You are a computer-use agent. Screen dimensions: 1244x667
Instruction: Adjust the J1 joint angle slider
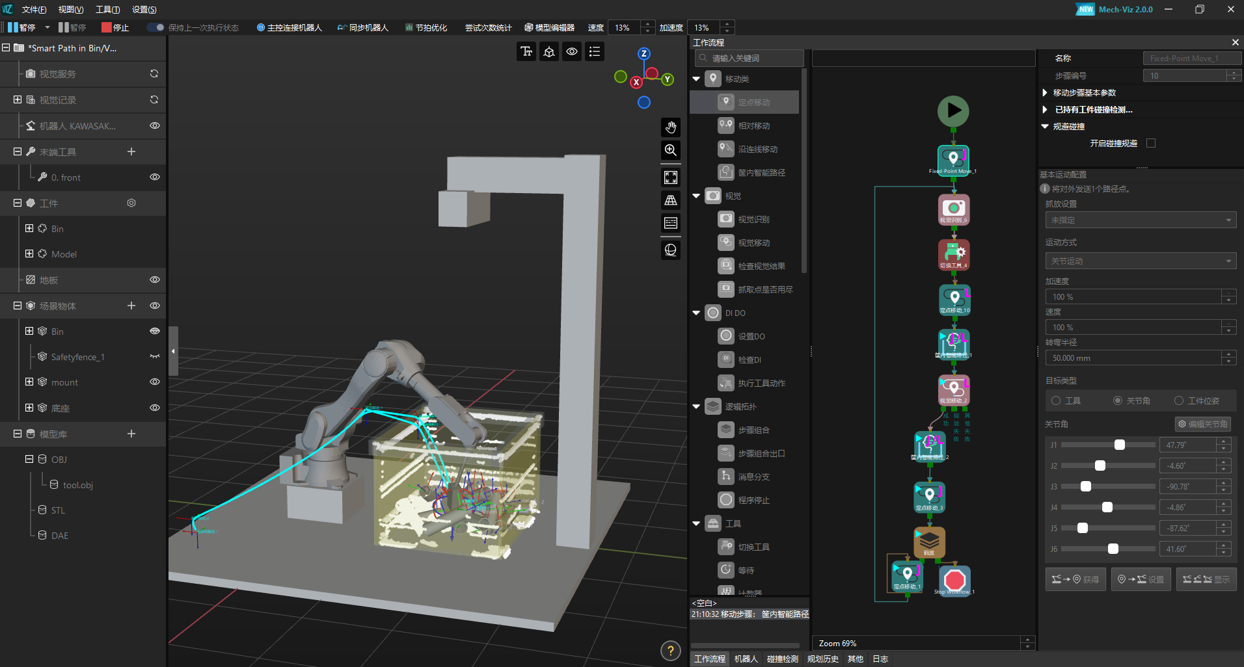point(1119,445)
